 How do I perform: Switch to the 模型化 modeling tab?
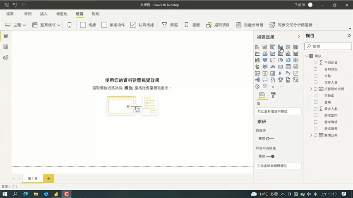tap(62, 14)
